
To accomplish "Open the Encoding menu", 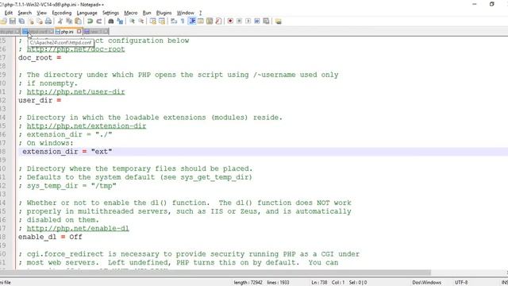I will (x=62, y=13).
